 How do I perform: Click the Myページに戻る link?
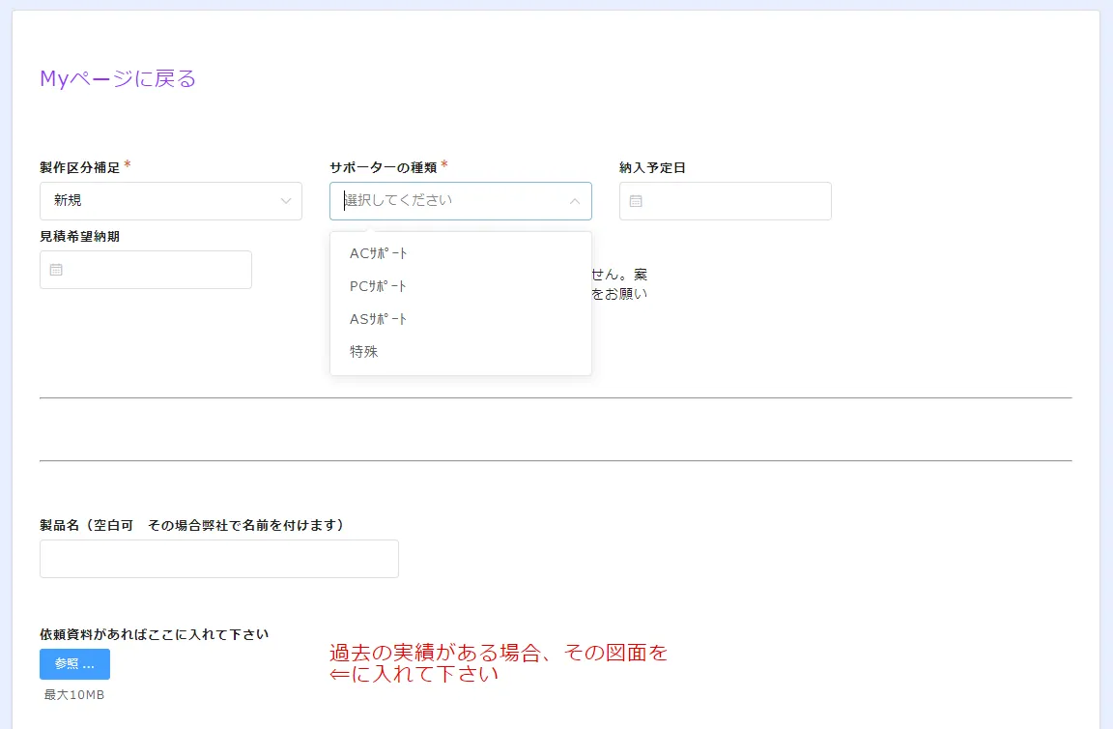pos(118,79)
